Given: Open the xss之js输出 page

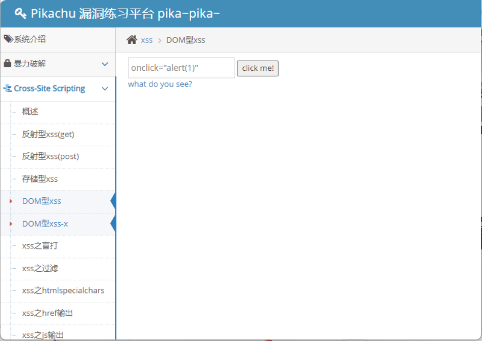Looking at the screenshot, I should click(x=42, y=335).
